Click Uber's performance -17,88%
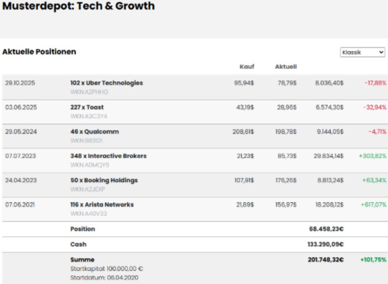Image resolution: width=388 pixels, height=284 pixels. (375, 83)
